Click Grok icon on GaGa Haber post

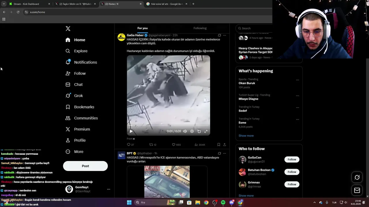pos(219,35)
